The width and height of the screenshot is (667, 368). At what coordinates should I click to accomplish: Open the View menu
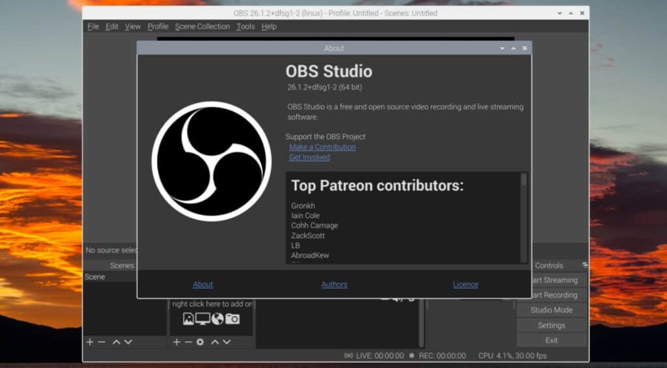(x=133, y=26)
